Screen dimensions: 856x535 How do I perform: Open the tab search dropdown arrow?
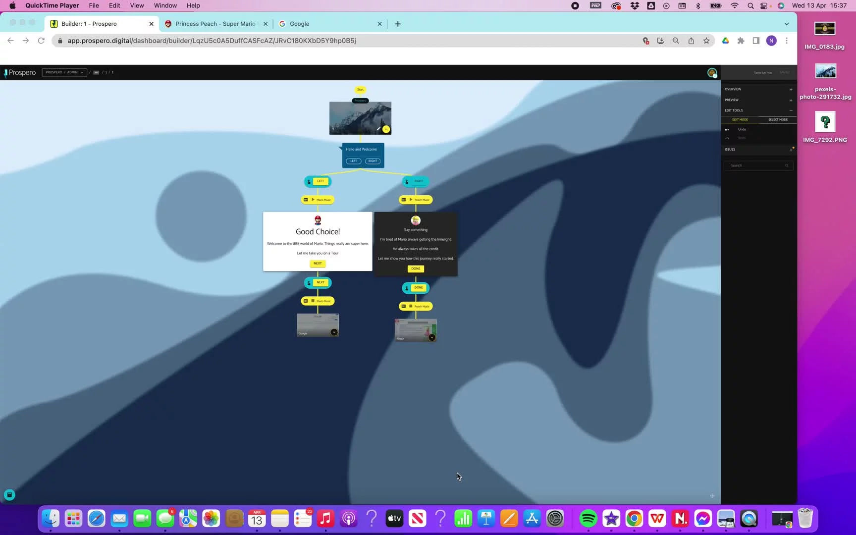pyautogui.click(x=787, y=24)
